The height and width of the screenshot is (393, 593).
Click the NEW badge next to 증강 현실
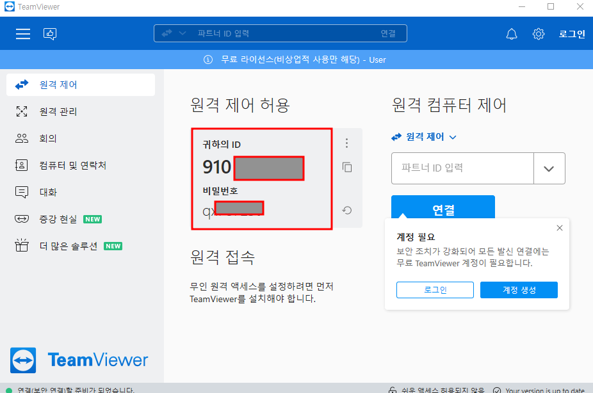93,219
